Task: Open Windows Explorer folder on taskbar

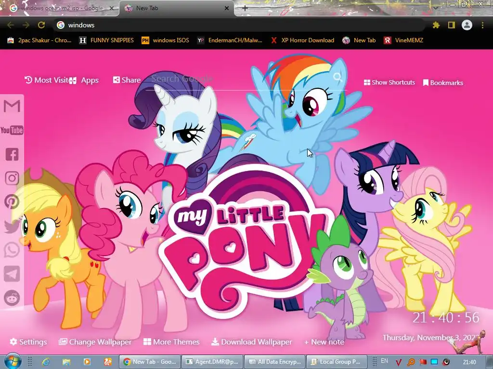Action: [66, 362]
